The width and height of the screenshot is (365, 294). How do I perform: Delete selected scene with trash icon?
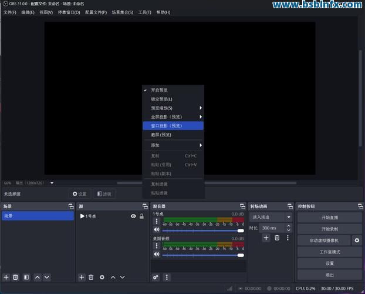[15, 277]
